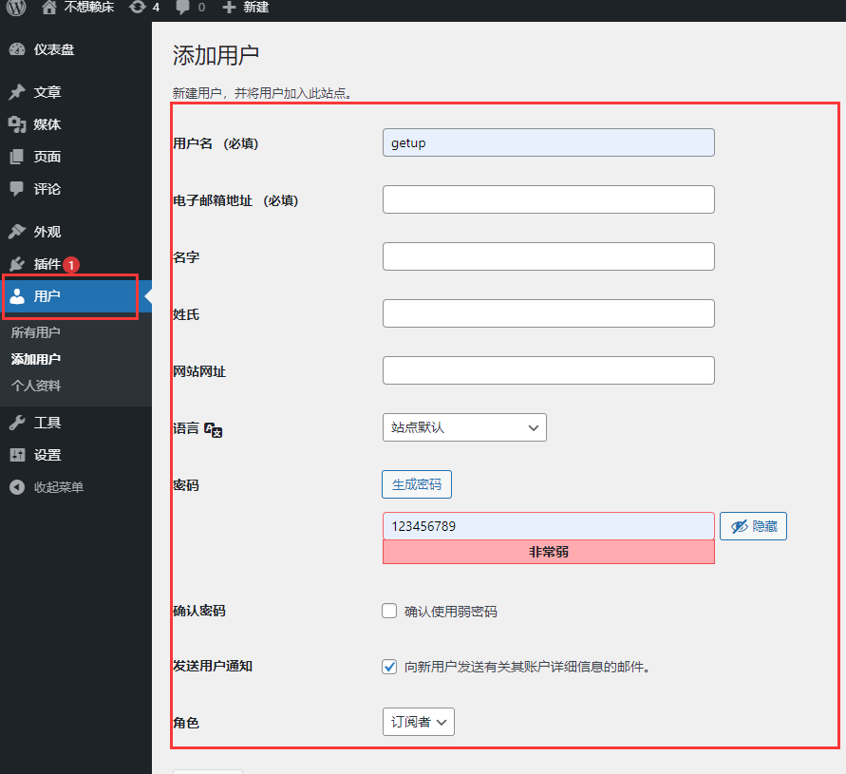Image resolution: width=846 pixels, height=774 pixels.
Task: Open the 个人资料 submenu item
Action: click(x=35, y=386)
